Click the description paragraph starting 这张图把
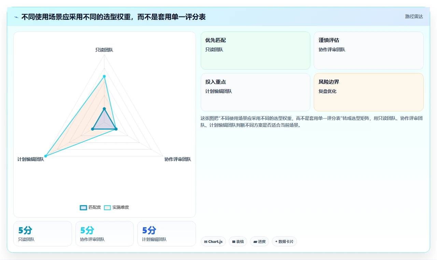437x260 pixels. coord(312,122)
